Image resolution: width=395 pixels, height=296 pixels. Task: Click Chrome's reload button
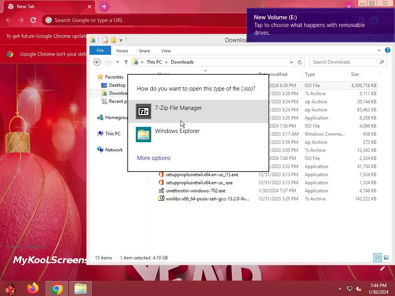(33, 20)
